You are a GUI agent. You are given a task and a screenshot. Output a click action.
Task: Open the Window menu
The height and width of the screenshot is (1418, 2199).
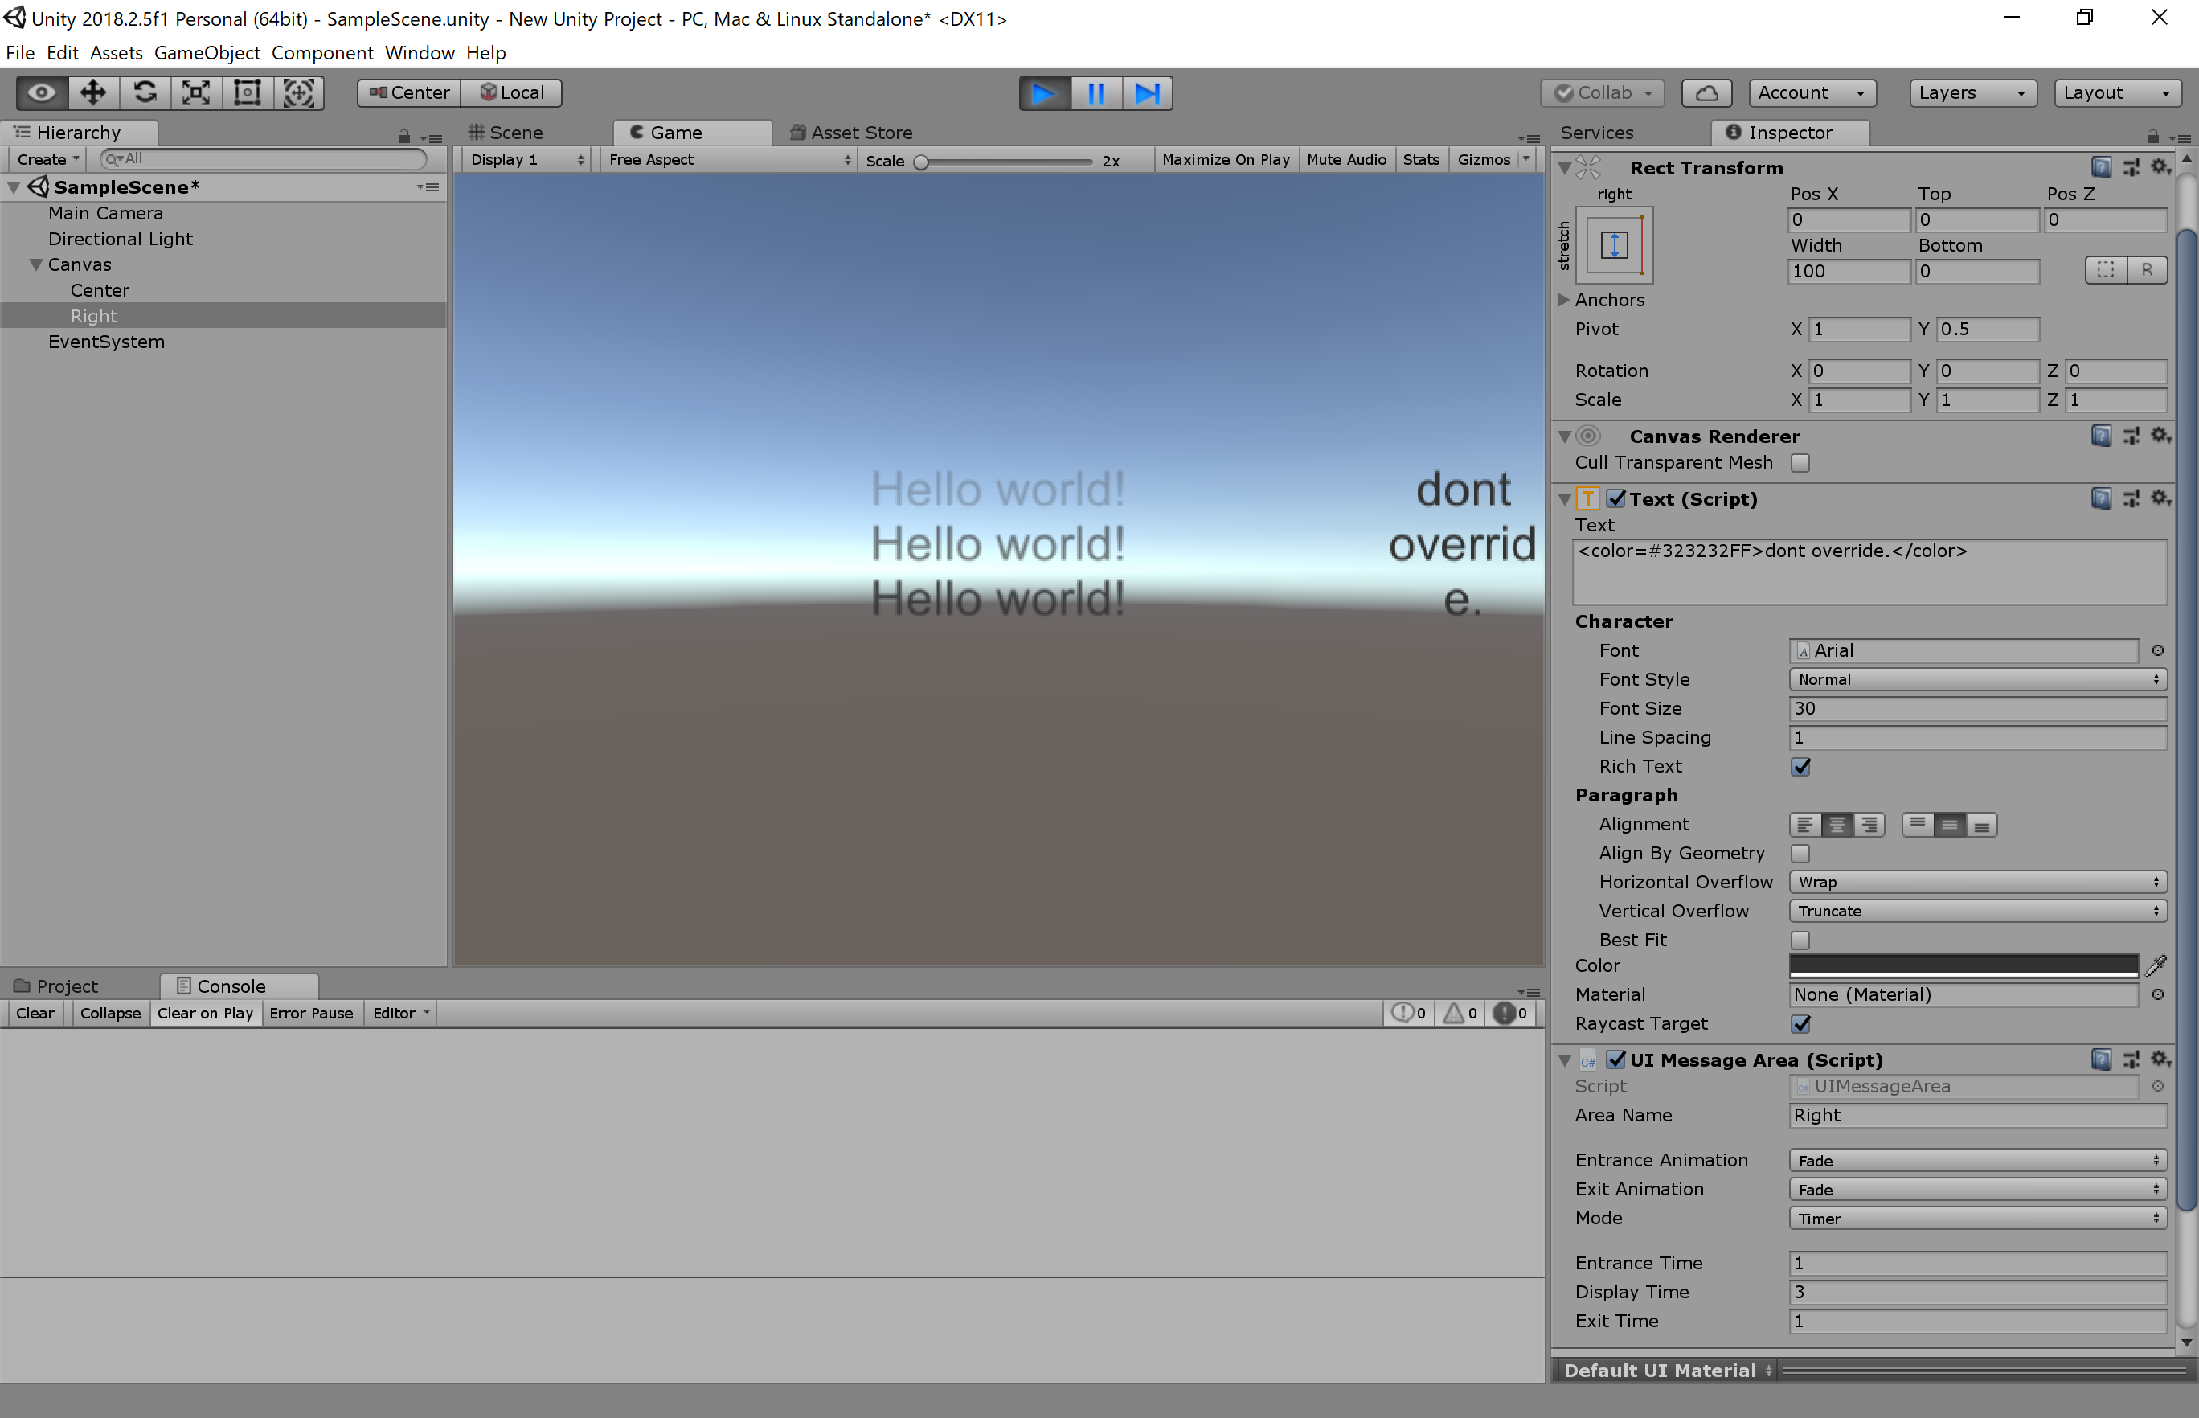pyautogui.click(x=420, y=52)
